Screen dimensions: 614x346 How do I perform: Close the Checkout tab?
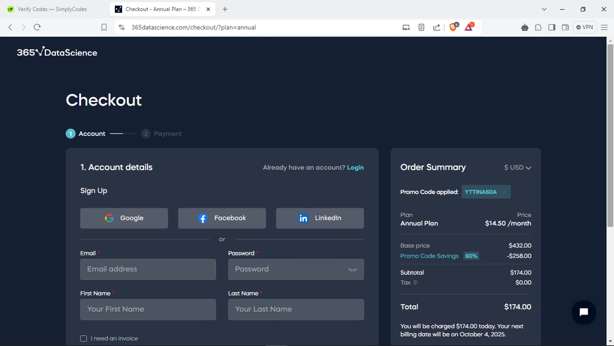point(208,9)
